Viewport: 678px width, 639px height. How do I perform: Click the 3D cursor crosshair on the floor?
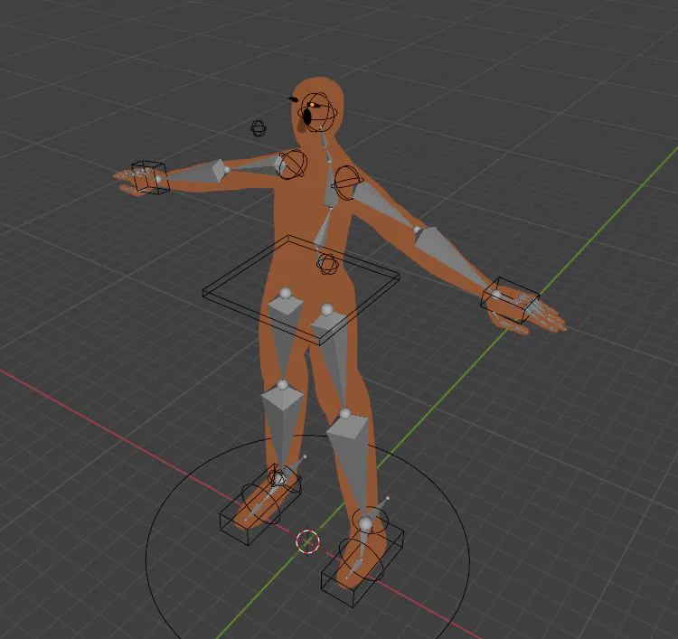(308, 541)
